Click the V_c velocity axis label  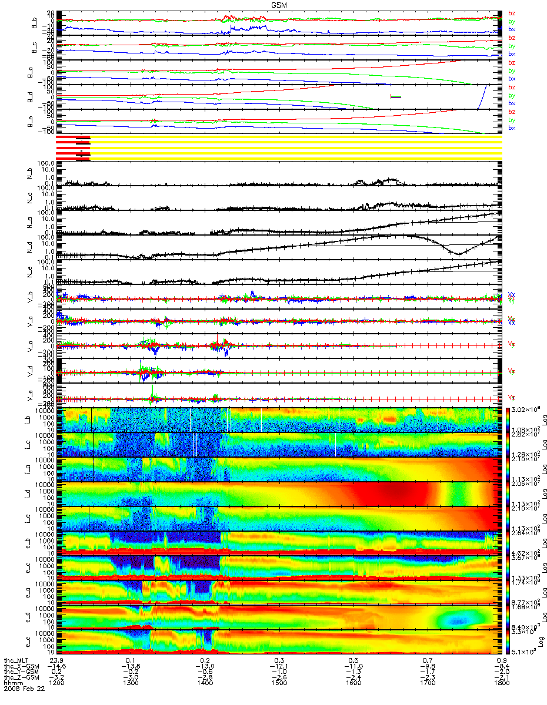pos(29,322)
